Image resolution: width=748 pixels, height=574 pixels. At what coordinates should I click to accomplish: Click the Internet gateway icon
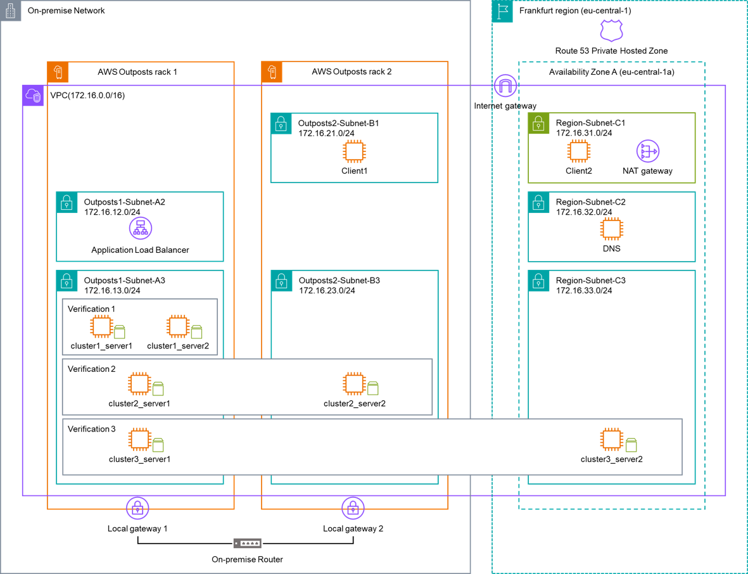pyautogui.click(x=505, y=86)
